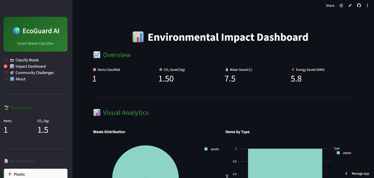Select the Impact Dashboard radio option

pos(6,66)
